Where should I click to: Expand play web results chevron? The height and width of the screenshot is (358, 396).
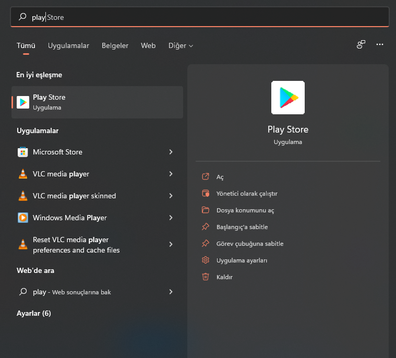(171, 292)
